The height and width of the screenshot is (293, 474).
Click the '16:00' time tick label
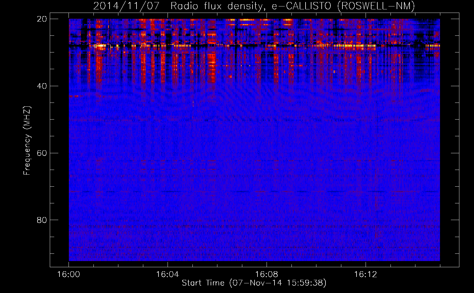click(69, 275)
